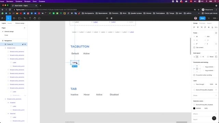Detach the Button/Primary/BG_Disabled fill style
The width and height of the screenshot is (219, 123).
[x=216, y=90]
